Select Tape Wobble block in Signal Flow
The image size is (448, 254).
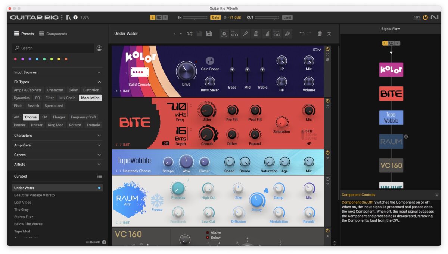pyautogui.click(x=391, y=117)
